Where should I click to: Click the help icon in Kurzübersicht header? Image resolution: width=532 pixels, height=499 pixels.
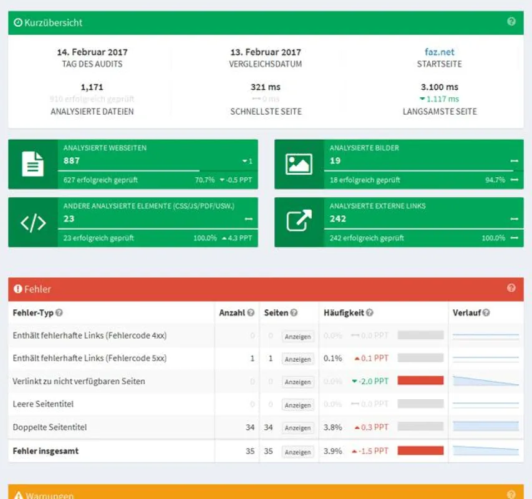click(511, 22)
